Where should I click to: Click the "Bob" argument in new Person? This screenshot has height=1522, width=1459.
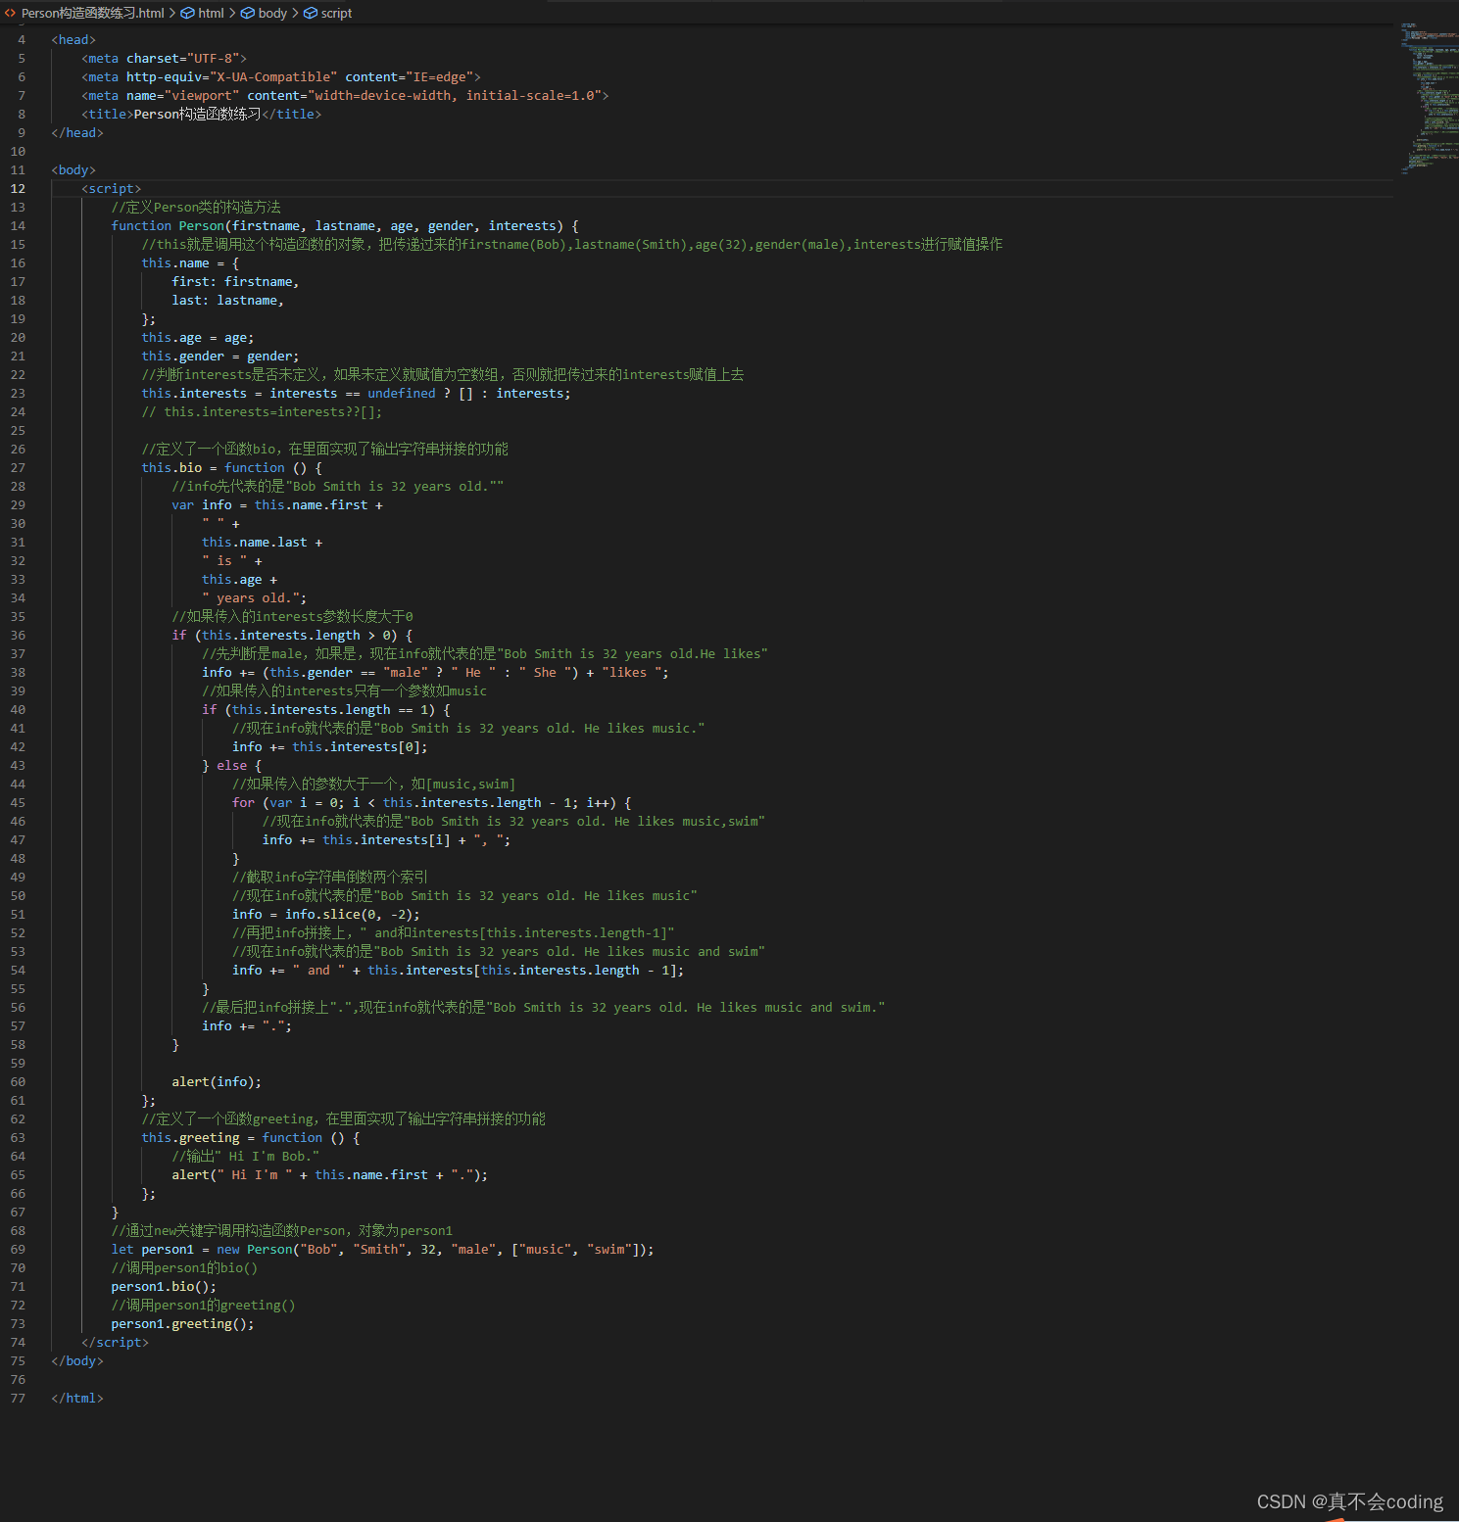(x=318, y=1249)
